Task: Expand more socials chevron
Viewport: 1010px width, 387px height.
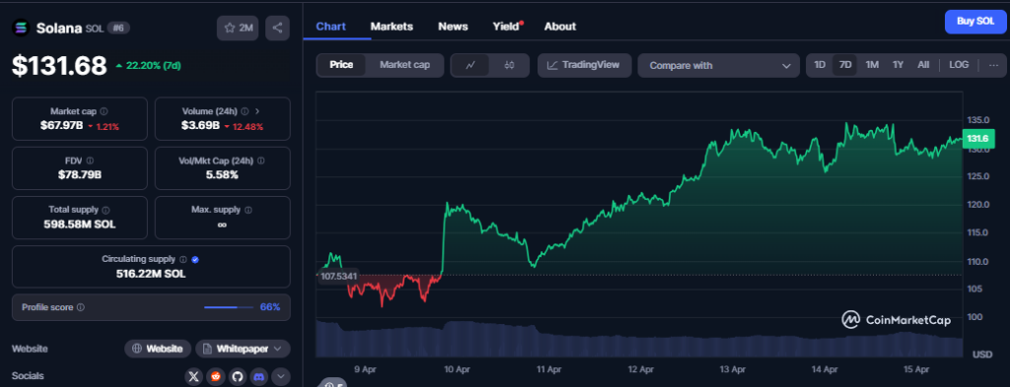Action: pyautogui.click(x=281, y=376)
